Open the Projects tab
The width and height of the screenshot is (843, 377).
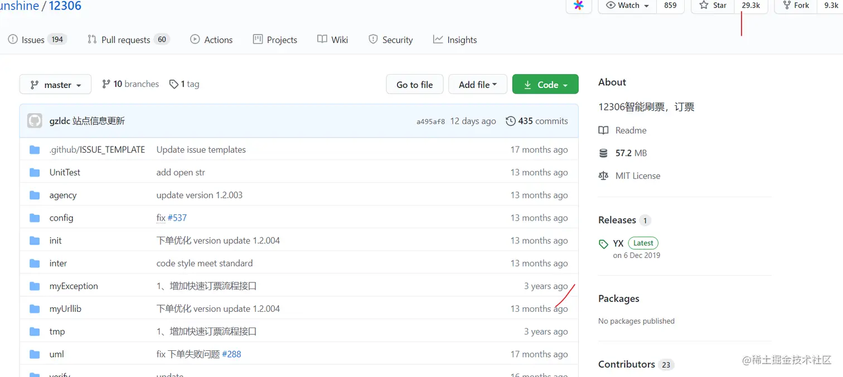275,40
